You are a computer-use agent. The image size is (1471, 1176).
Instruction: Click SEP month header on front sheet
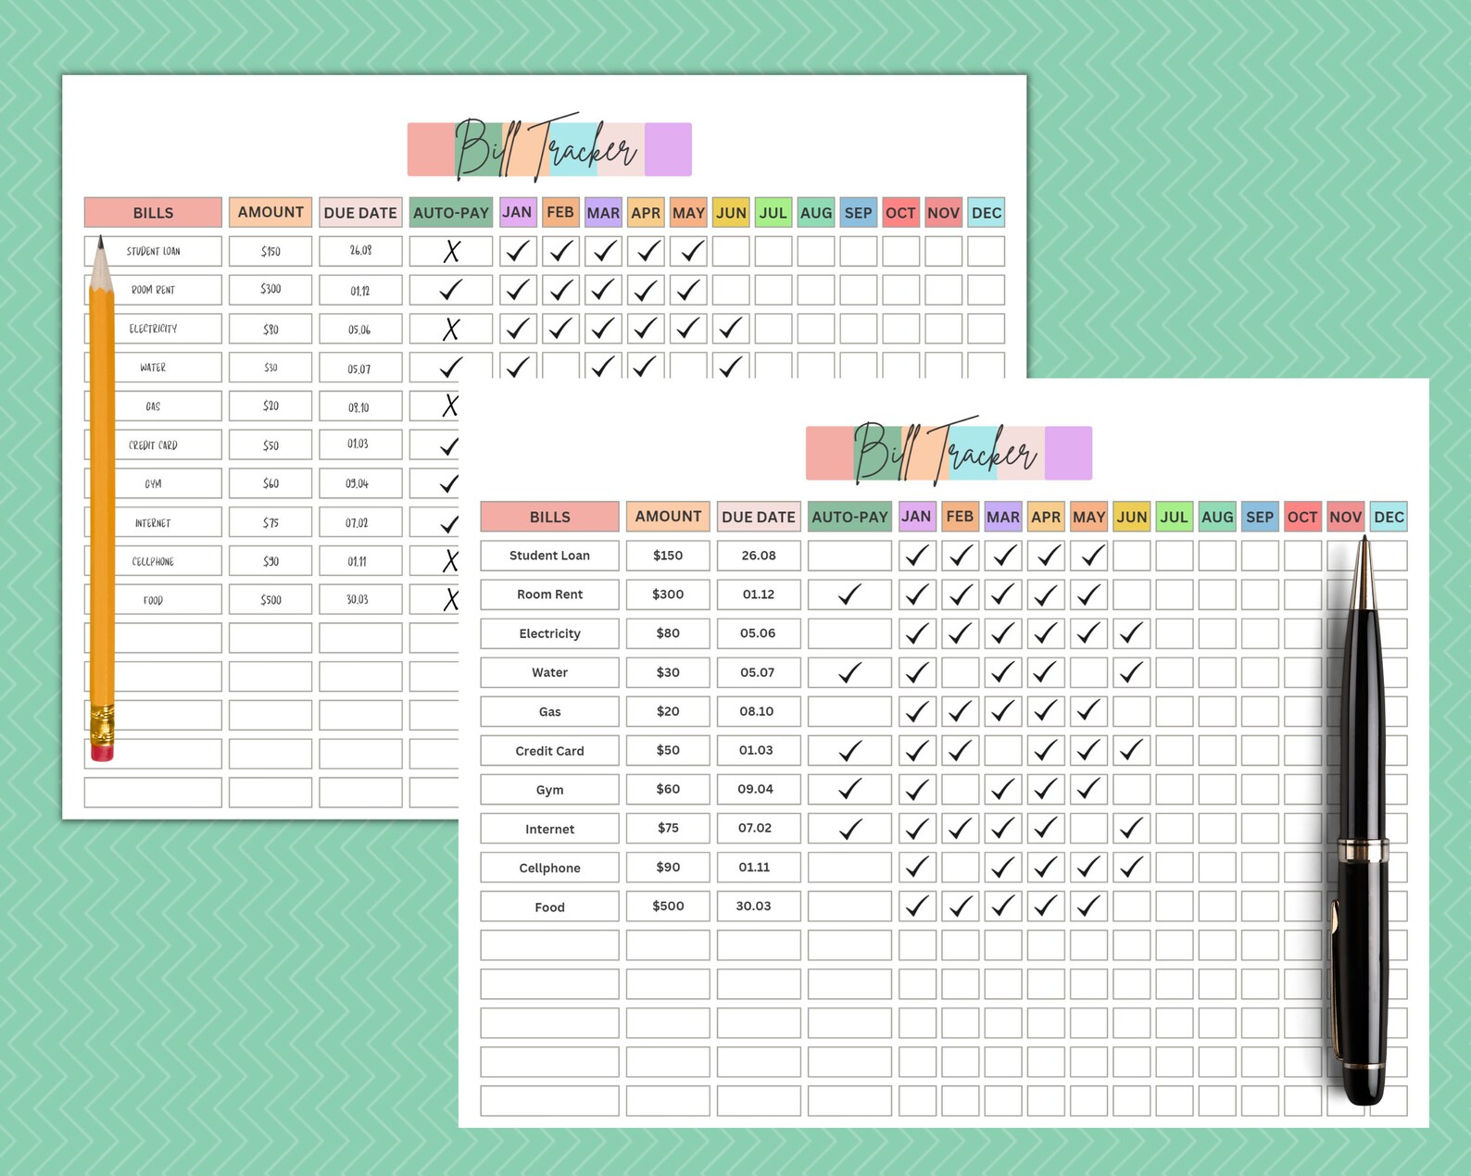tap(1259, 517)
